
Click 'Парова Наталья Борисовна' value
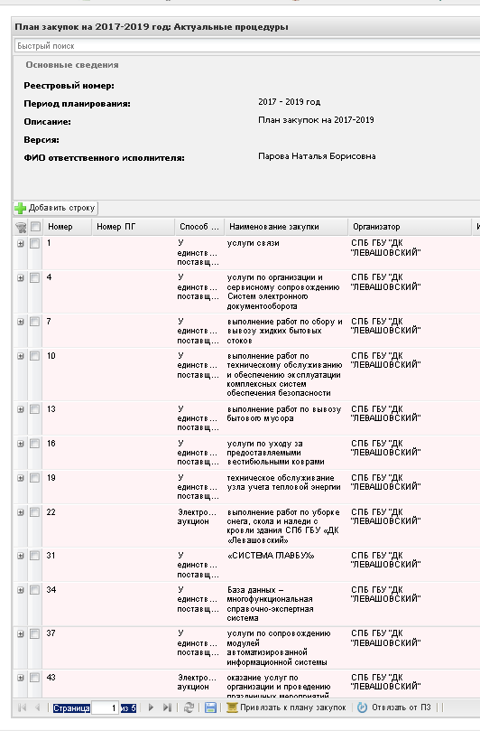point(317,156)
